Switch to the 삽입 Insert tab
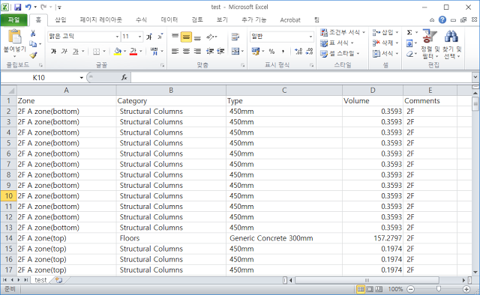 coord(60,20)
